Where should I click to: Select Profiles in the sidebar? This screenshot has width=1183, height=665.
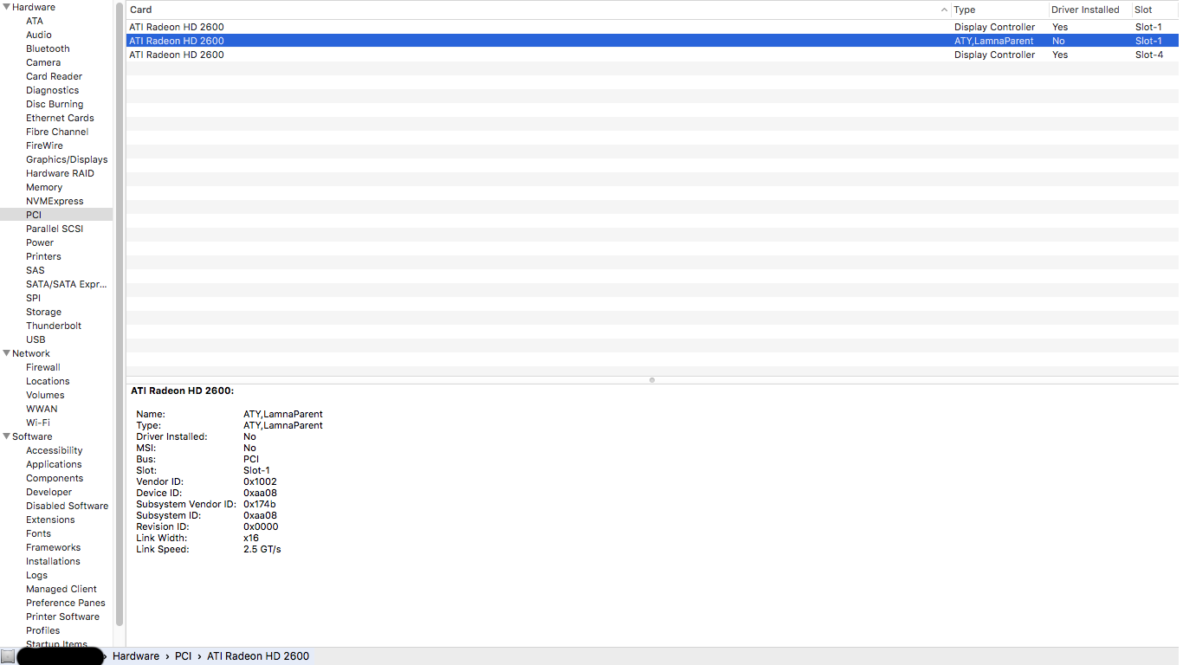[x=42, y=630]
